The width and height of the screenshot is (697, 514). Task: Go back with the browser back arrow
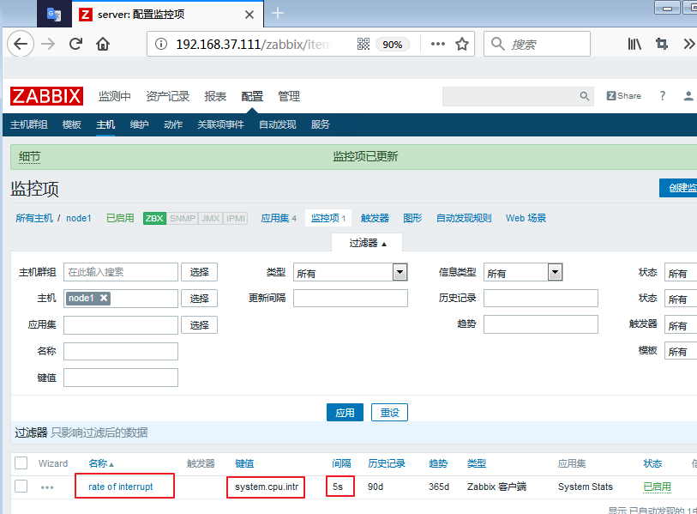pos(21,44)
